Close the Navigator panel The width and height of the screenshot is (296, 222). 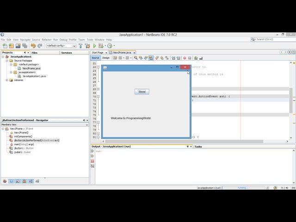click(87, 120)
